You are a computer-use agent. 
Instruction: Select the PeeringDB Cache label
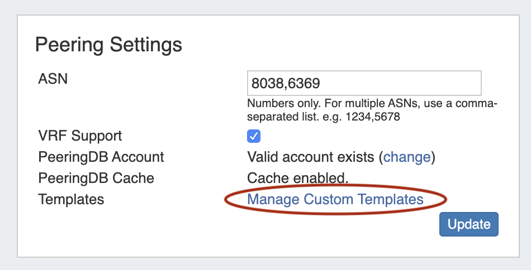click(x=96, y=178)
